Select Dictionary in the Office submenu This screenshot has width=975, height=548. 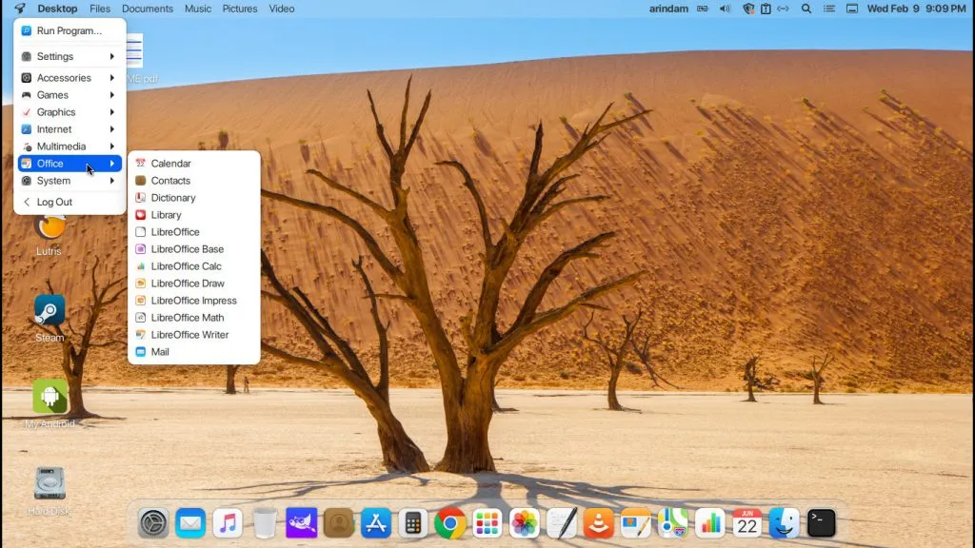click(x=173, y=197)
